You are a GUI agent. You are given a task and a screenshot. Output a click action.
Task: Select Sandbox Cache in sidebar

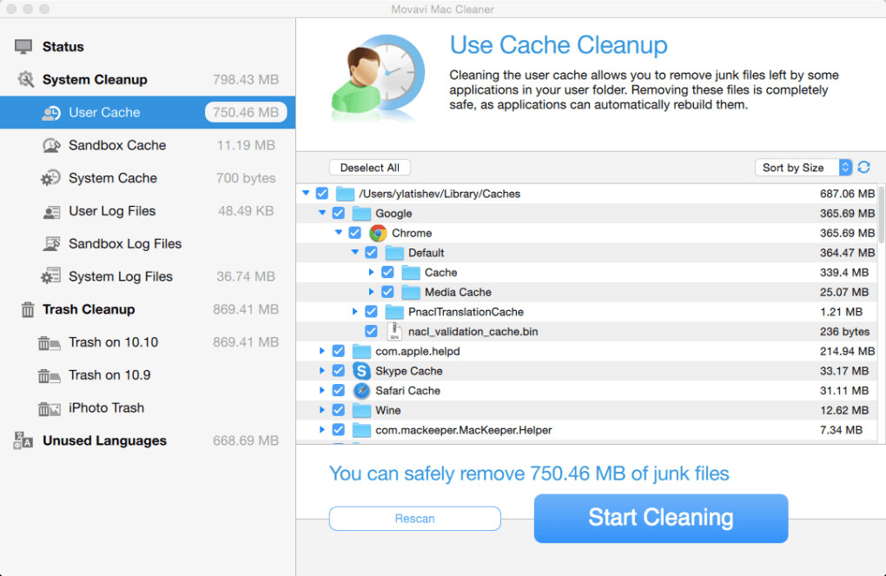tap(117, 145)
